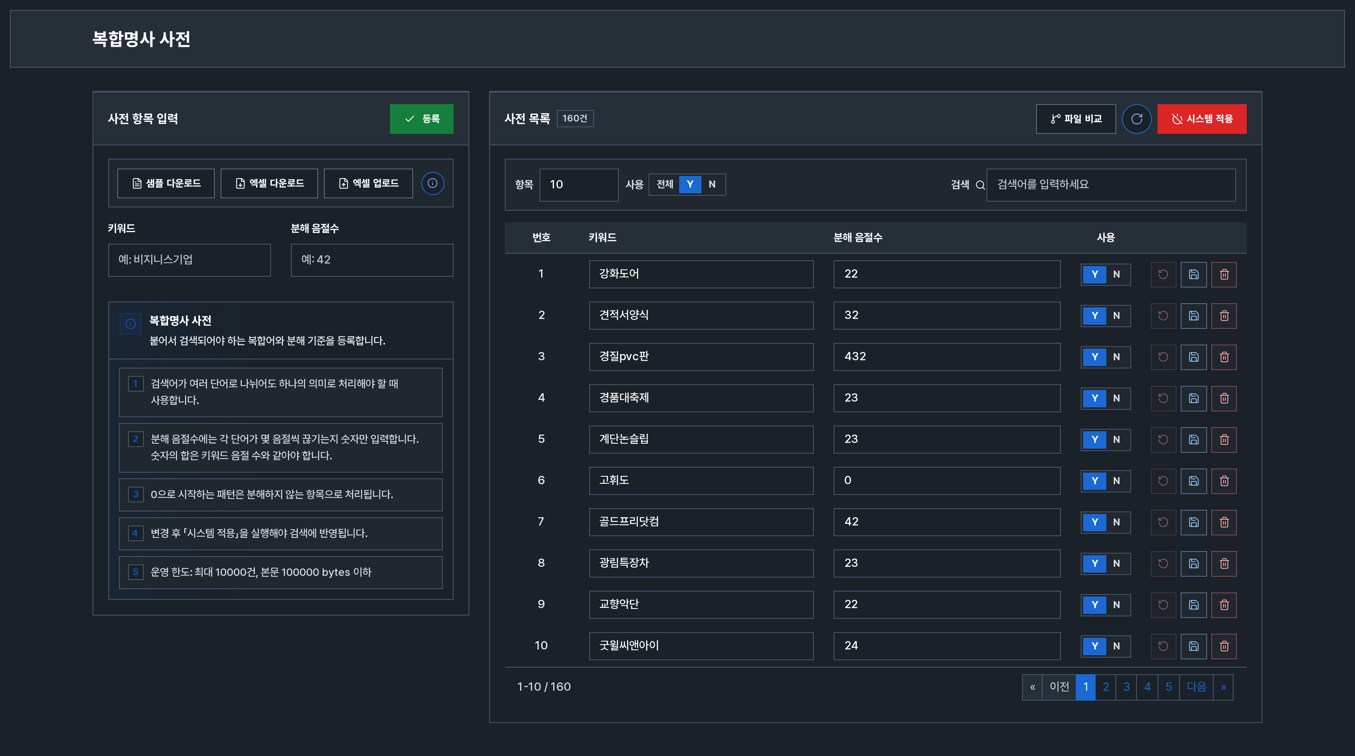Filter usage list by N
Viewport: 1355px width, 756px height.
coord(712,185)
